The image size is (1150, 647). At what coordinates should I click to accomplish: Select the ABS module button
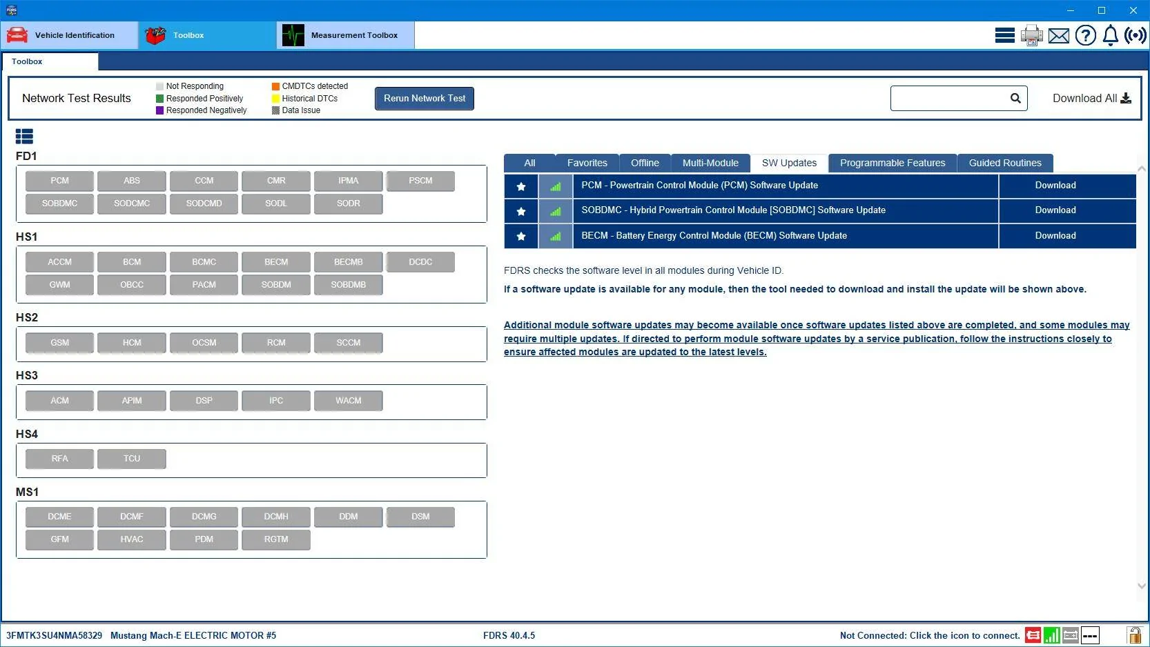tap(132, 181)
